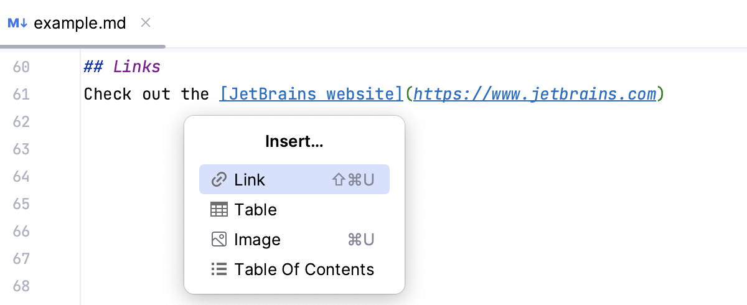
Task: Click the [JetBrains website] link text
Action: coord(311,94)
